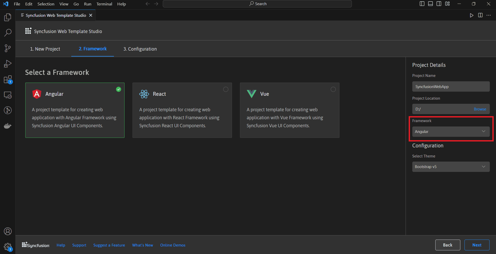Open the Help menu in menu bar
This screenshot has height=254, width=496.
121,4
